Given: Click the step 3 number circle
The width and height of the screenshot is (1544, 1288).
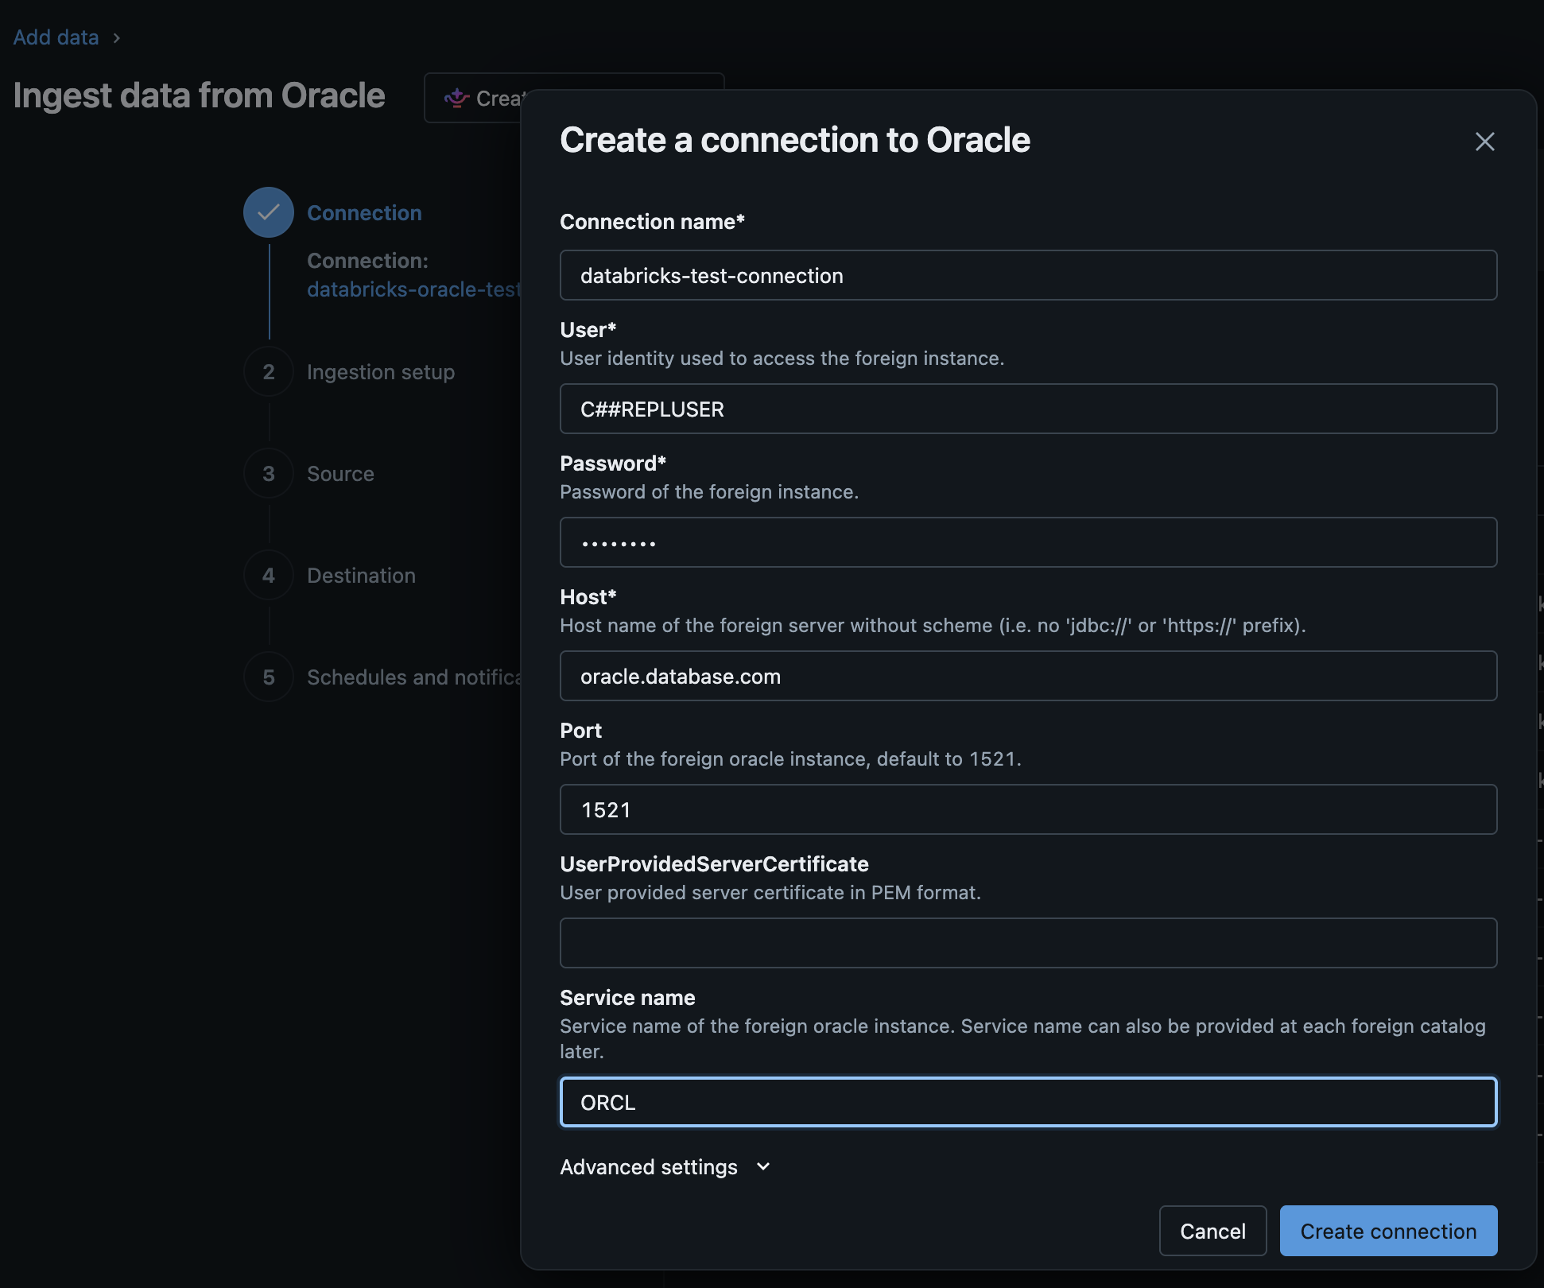Looking at the screenshot, I should [269, 473].
